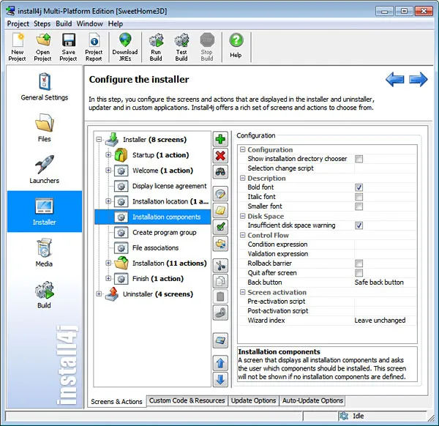This screenshot has width=439, height=426.
Task: Go to next step with right arrow
Action: (x=419, y=80)
